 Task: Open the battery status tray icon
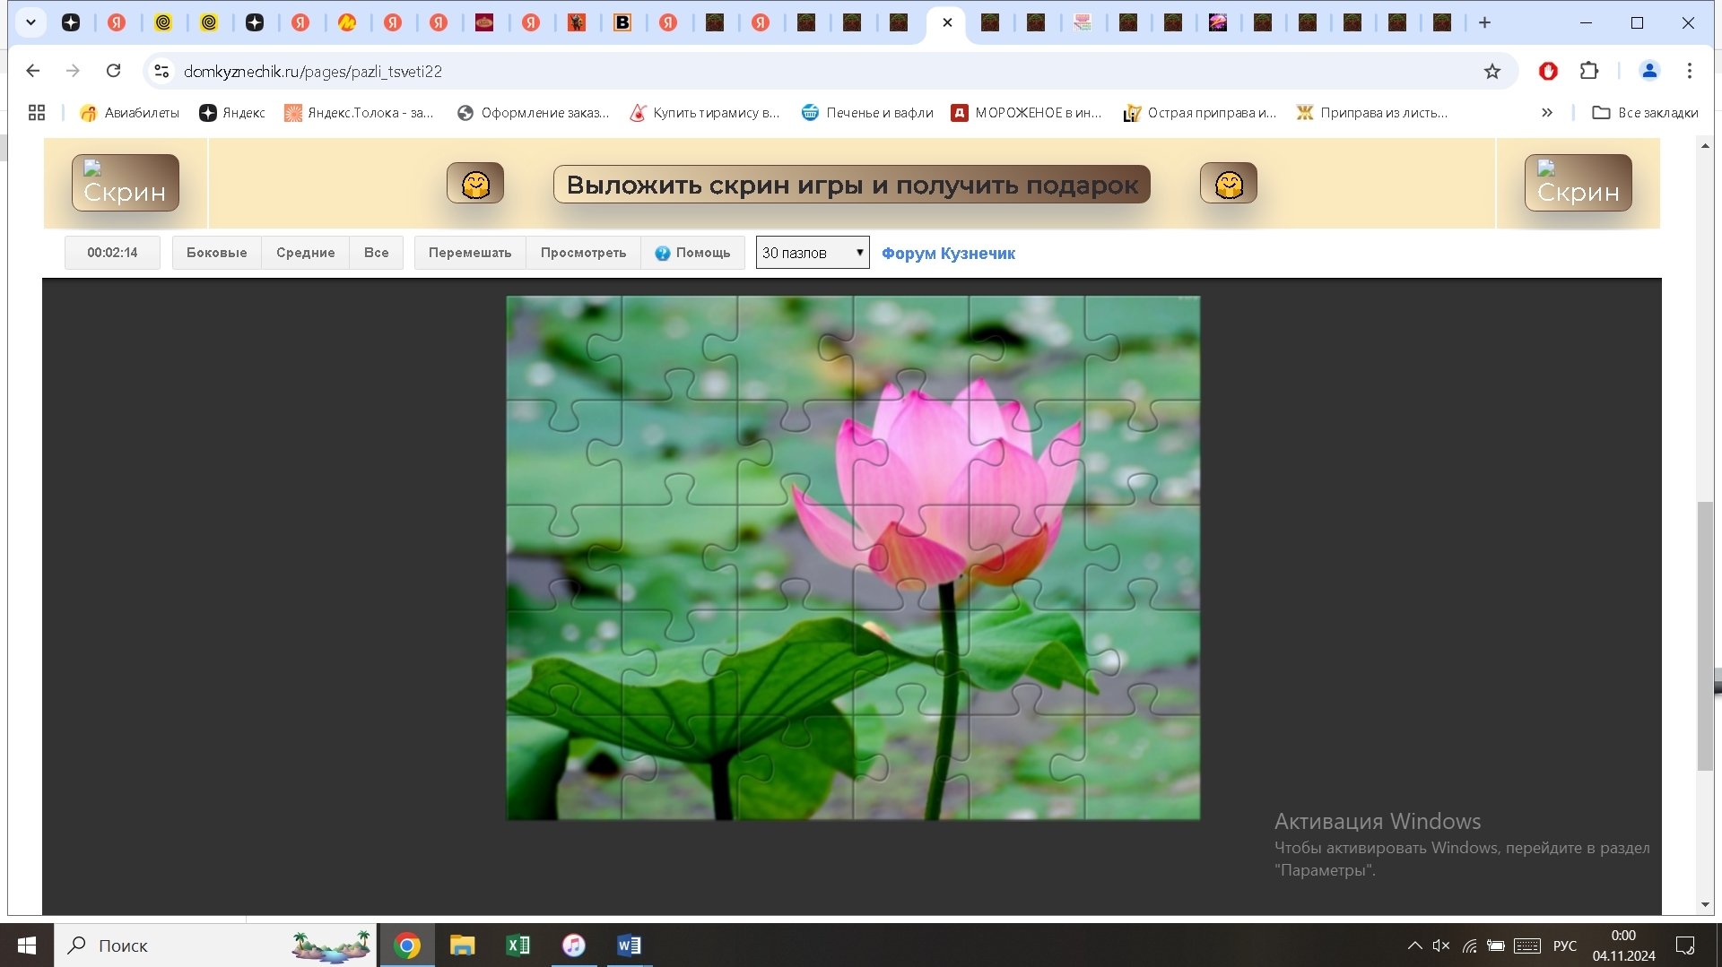coord(1496,945)
